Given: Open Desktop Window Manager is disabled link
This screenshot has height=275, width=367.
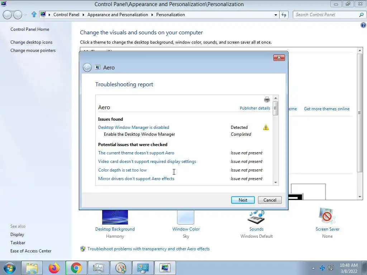Looking at the screenshot, I should click(134, 127).
